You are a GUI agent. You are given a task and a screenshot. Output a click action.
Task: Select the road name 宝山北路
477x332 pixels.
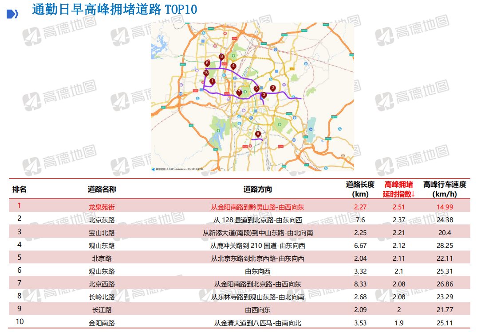point(102,233)
